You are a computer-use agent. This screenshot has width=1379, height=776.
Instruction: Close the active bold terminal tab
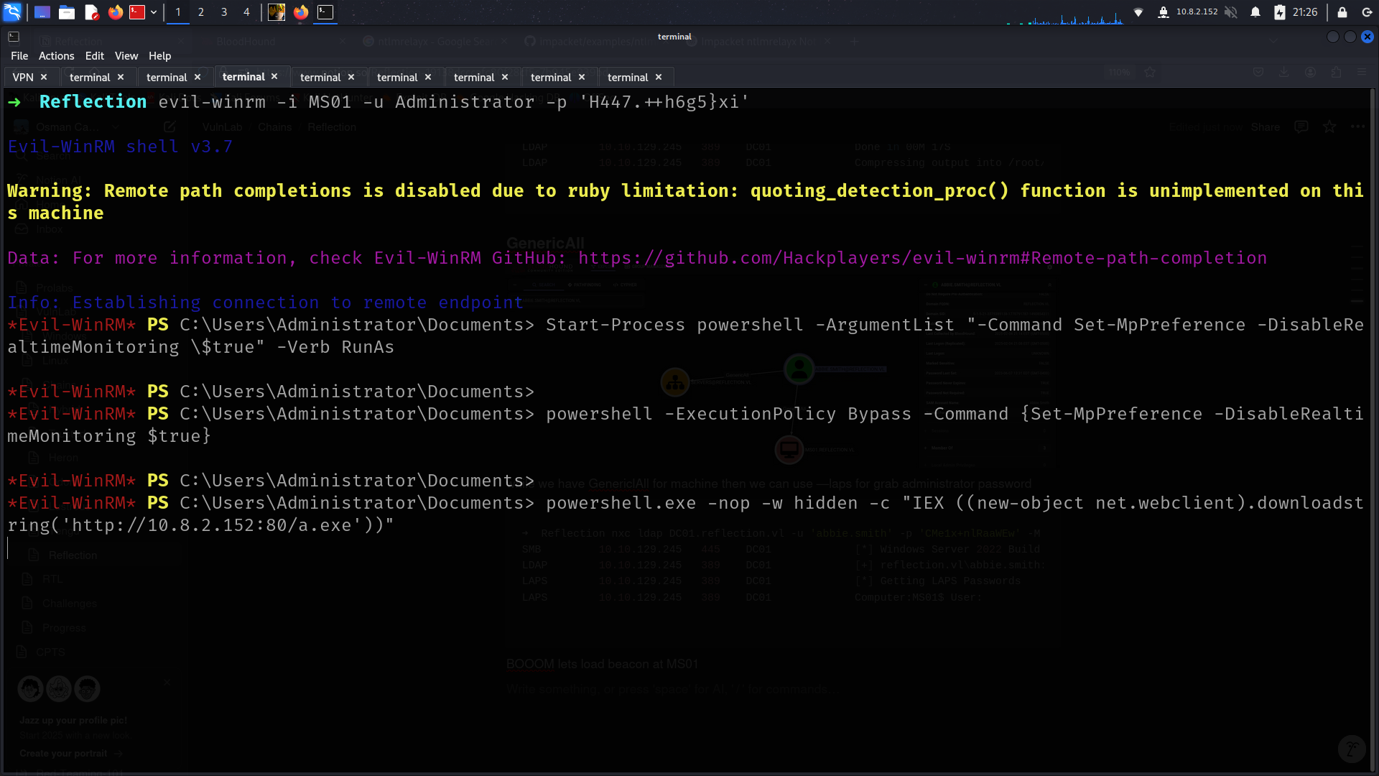[x=274, y=76]
